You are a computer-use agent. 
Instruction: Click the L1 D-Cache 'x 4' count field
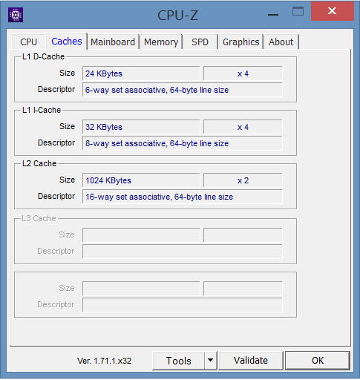[x=243, y=73]
